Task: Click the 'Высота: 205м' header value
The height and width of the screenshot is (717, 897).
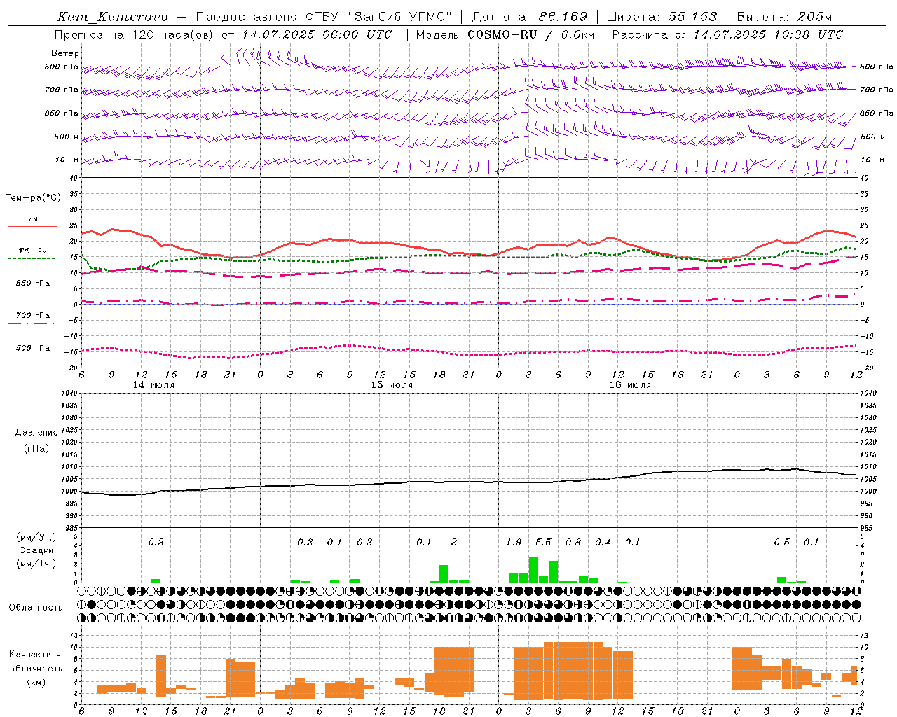Action: click(x=785, y=17)
